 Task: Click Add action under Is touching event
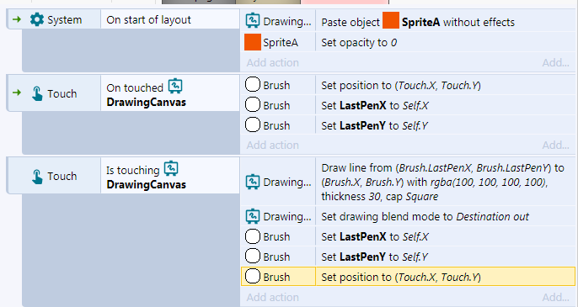tap(273, 297)
